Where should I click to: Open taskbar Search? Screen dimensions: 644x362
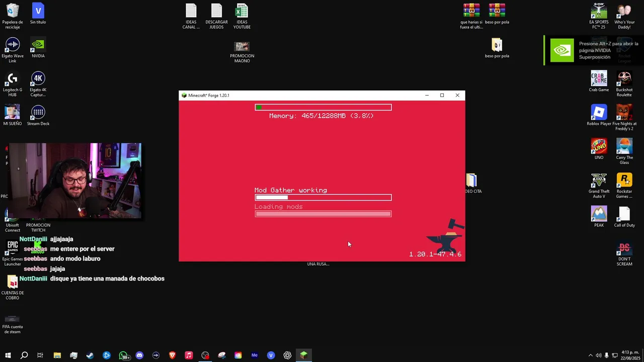[24, 355]
